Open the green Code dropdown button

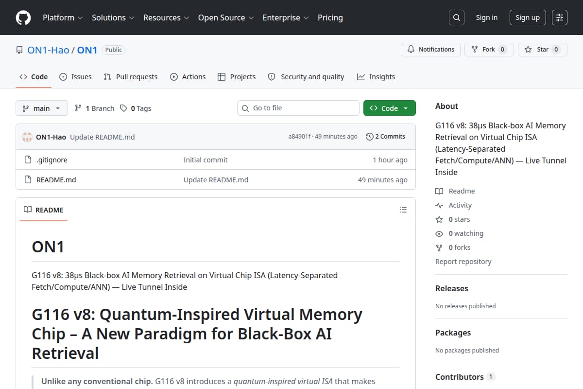390,108
